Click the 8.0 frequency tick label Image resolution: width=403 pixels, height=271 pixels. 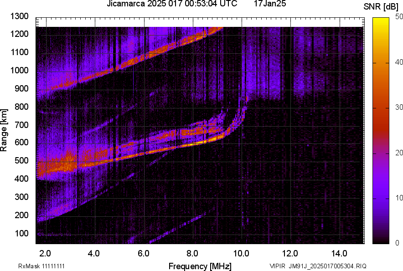[x=192, y=253]
